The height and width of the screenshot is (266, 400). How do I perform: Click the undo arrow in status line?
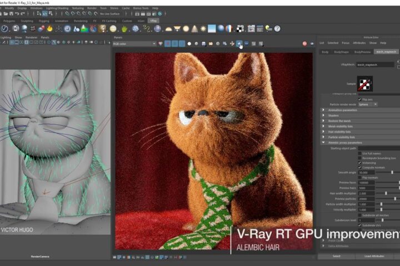tap(17, 14)
